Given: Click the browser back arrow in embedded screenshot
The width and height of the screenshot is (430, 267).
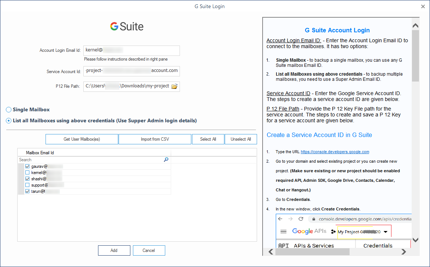Looking at the screenshot, I should [x=280, y=219].
